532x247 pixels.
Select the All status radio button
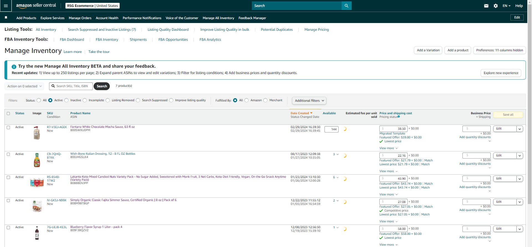click(39, 100)
